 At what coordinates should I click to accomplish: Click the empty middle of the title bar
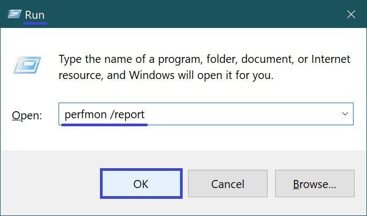(x=195, y=14)
